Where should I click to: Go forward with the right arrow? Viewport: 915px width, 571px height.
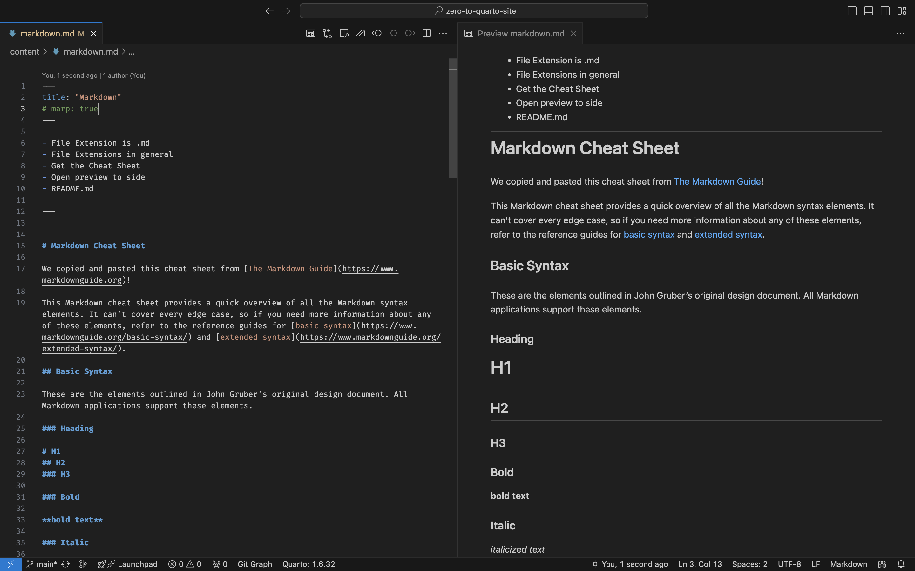click(x=286, y=11)
